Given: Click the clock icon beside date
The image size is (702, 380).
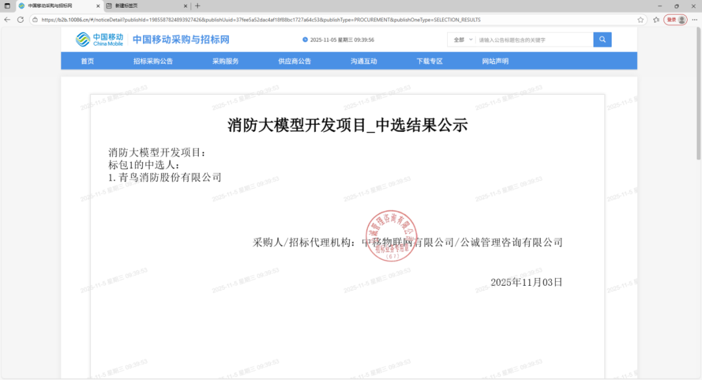Looking at the screenshot, I should pyautogui.click(x=305, y=40).
